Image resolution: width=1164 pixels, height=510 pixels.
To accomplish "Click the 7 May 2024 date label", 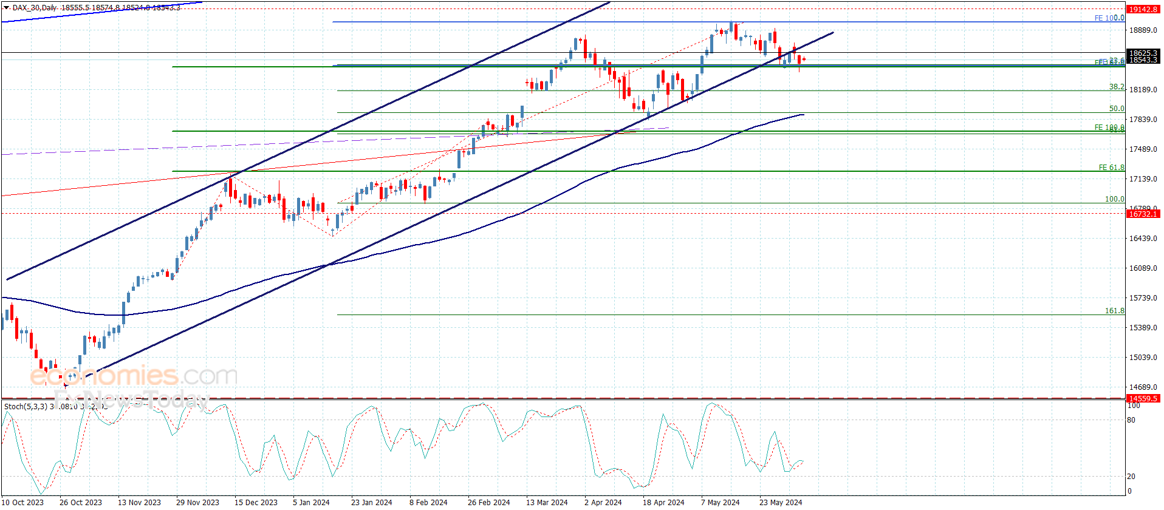I will 721,502.
